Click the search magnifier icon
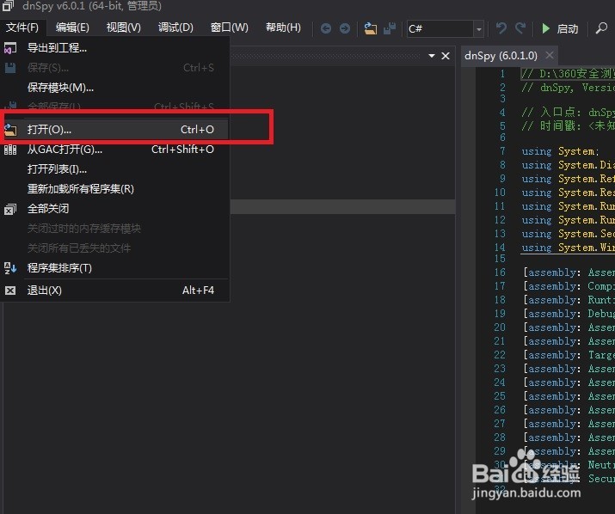The width and height of the screenshot is (615, 514). [601, 28]
